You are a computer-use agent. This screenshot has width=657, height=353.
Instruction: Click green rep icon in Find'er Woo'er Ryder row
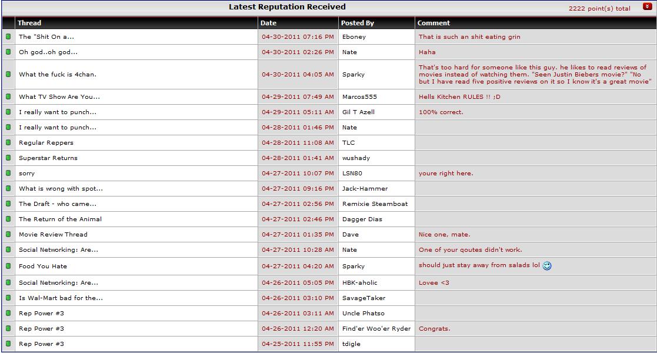[8, 328]
